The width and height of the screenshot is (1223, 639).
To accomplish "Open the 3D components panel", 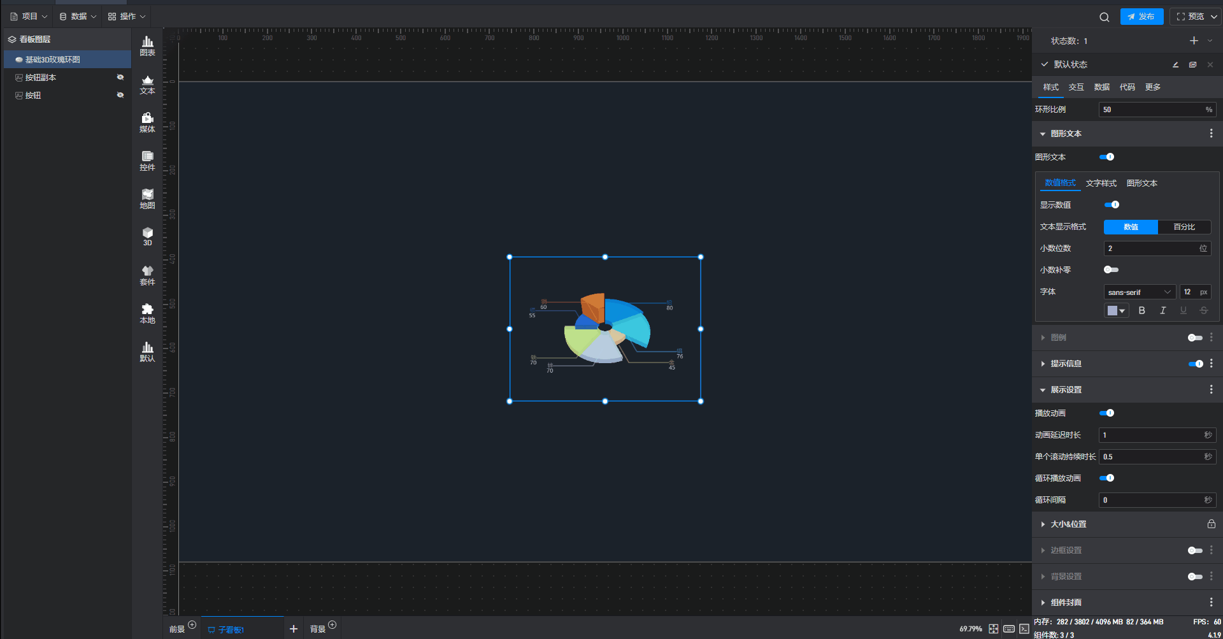I will tap(147, 236).
